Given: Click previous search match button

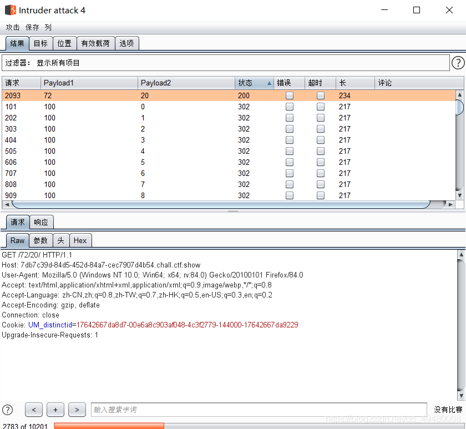Looking at the screenshot, I should [34, 410].
